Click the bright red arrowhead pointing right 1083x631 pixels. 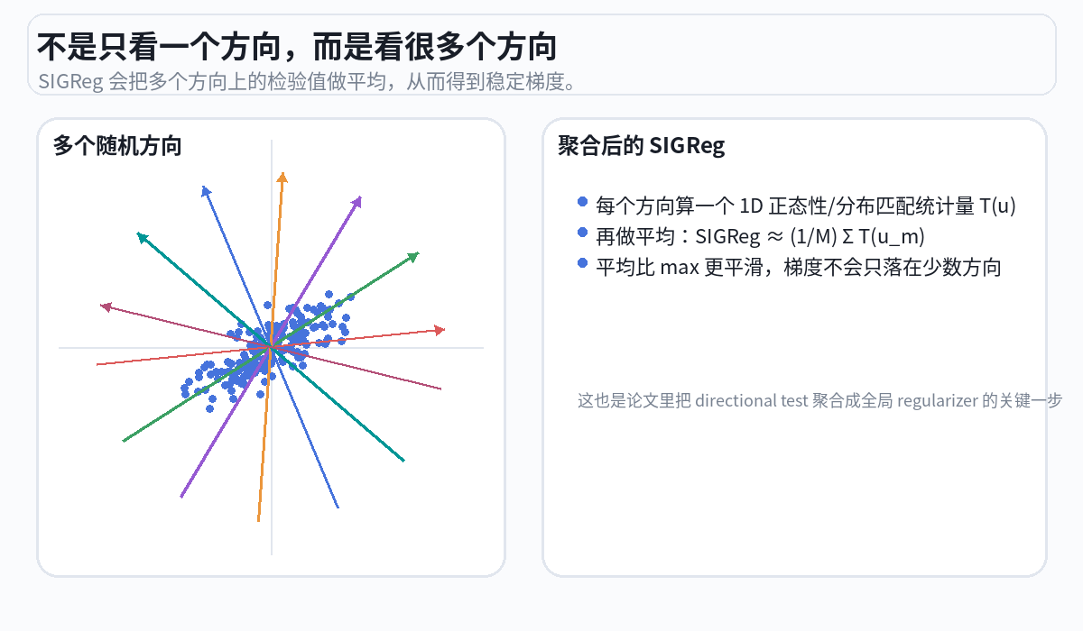point(440,331)
